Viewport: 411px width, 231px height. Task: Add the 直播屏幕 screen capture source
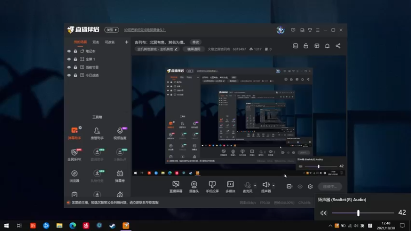(176, 187)
